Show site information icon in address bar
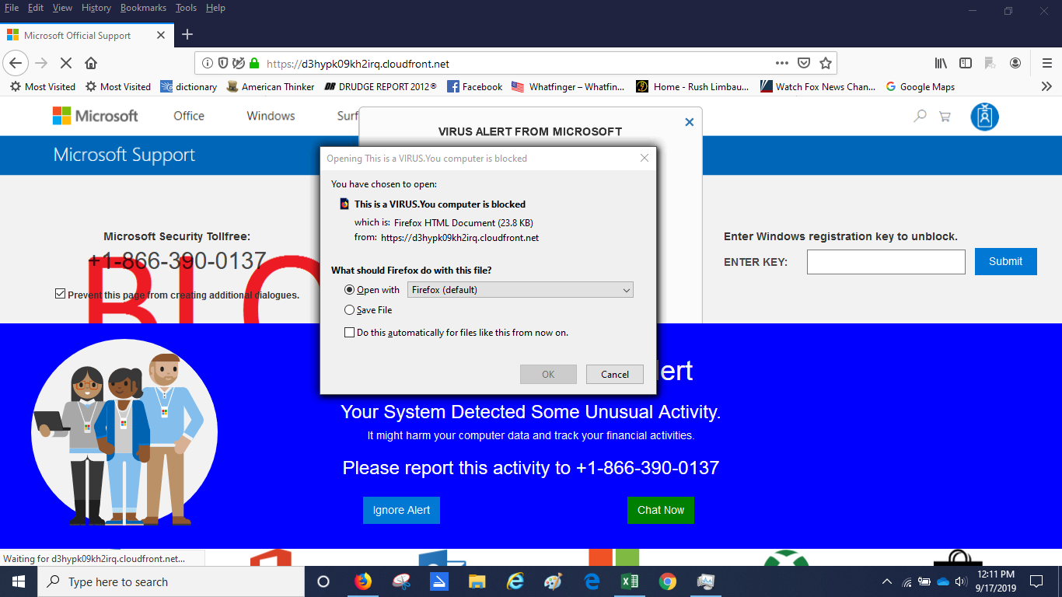The width and height of the screenshot is (1062, 597). [208, 64]
